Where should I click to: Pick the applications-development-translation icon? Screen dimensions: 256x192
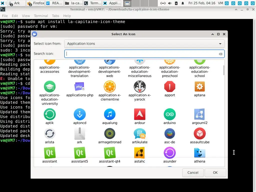coord(79,62)
